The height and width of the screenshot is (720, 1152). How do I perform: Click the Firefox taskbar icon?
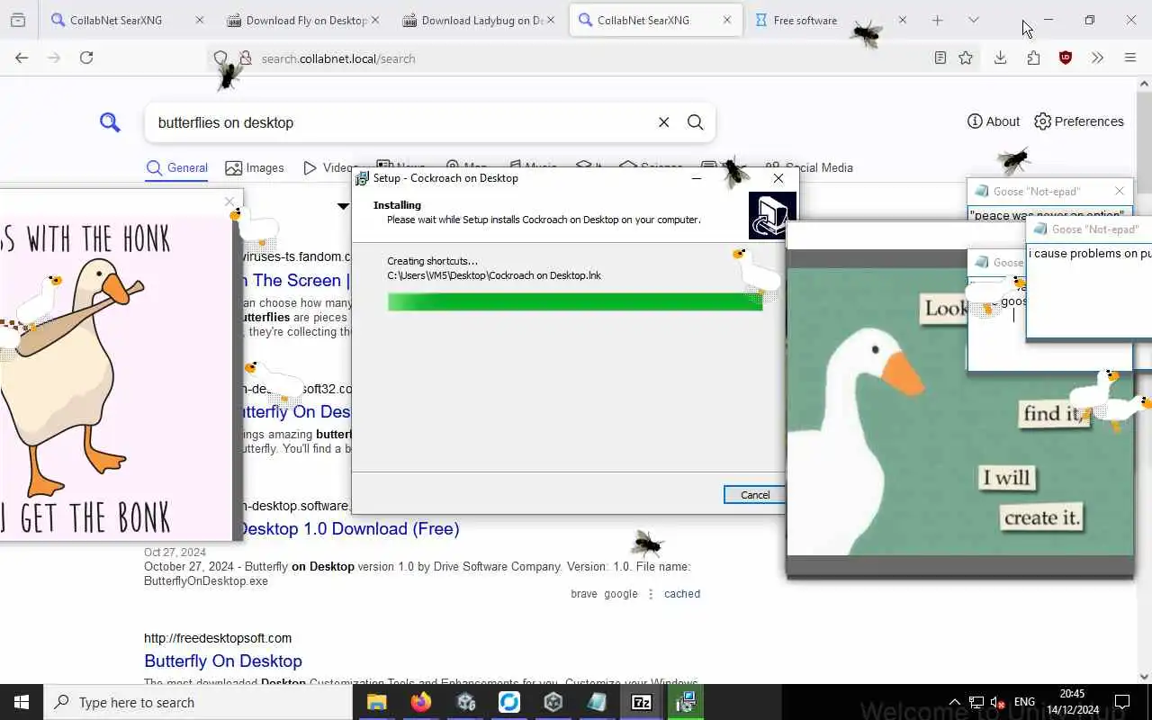point(420,702)
